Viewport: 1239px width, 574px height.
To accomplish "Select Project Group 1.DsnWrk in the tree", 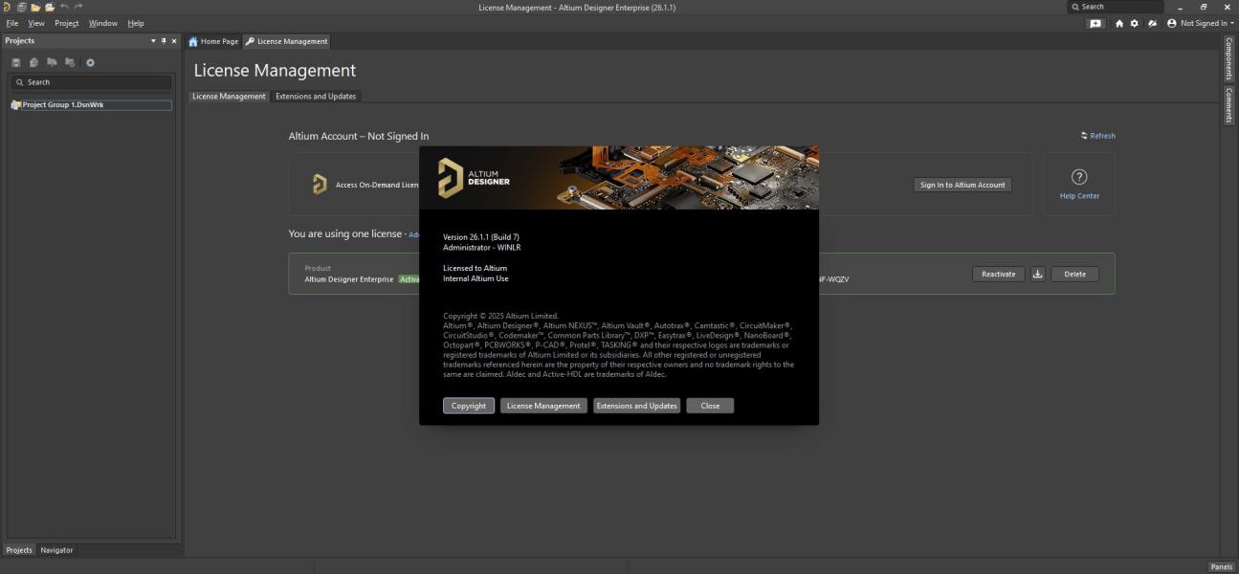I will (62, 105).
